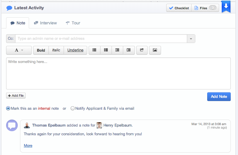Click the blue download bookmark icon
The height and width of the screenshot is (155, 238).
click(x=226, y=7)
